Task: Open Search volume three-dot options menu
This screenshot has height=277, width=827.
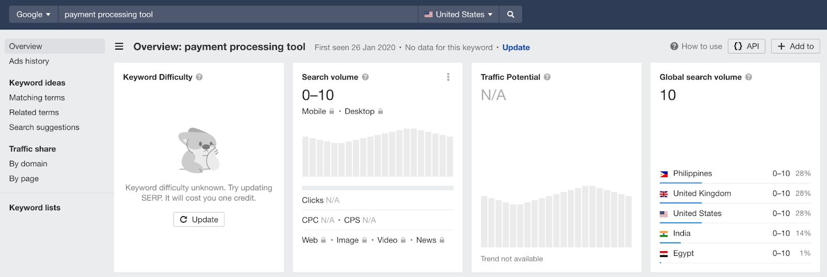Action: [x=448, y=77]
